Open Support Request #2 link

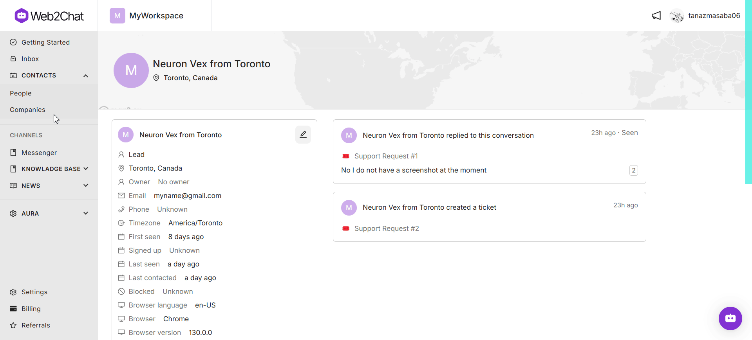click(x=387, y=228)
